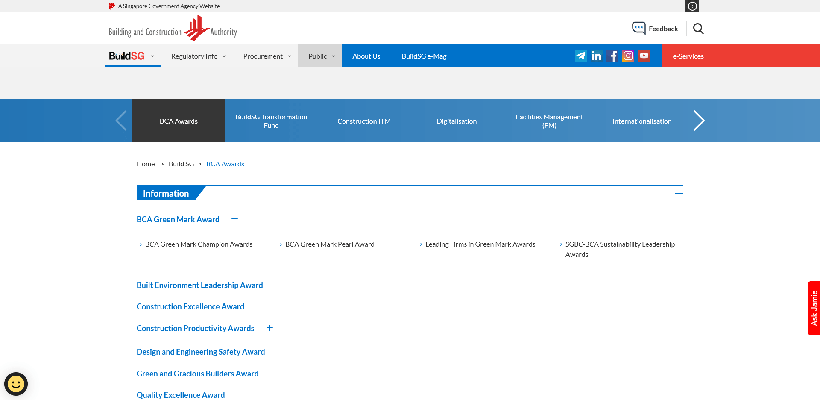The image size is (820, 400).
Task: Open Built Environment Leadership Award link
Action: pyautogui.click(x=199, y=285)
